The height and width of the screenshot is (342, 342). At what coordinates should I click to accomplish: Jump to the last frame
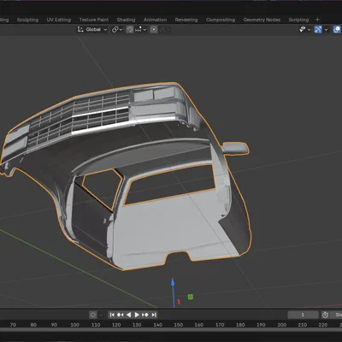pyautogui.click(x=154, y=315)
